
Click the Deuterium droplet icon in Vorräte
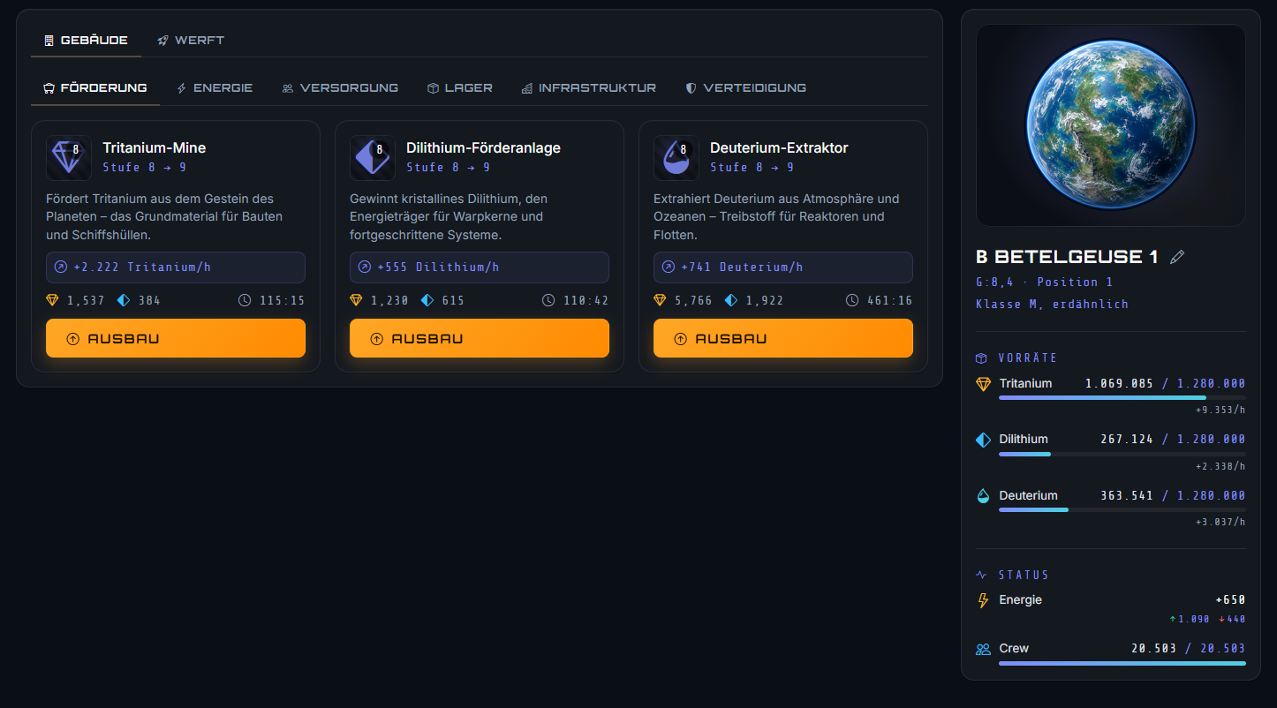983,496
